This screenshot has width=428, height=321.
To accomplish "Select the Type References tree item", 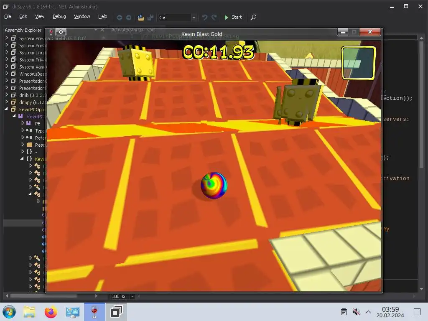I will coord(40,131).
